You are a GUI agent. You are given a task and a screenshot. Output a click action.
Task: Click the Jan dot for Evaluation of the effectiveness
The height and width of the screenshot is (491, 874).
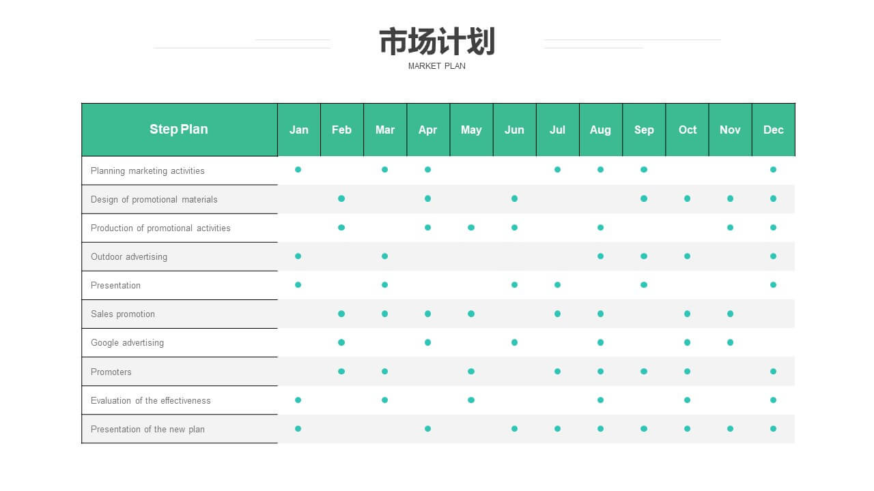tap(298, 400)
